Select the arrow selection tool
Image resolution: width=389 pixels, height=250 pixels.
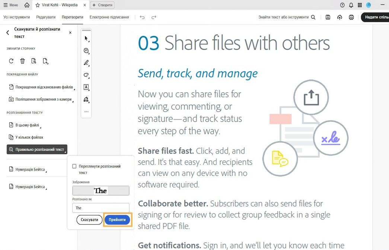[x=86, y=39]
